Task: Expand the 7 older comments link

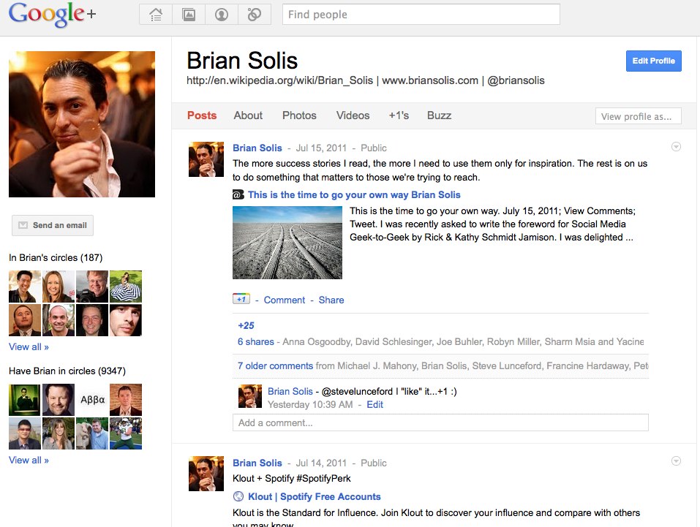Action: 276,366
